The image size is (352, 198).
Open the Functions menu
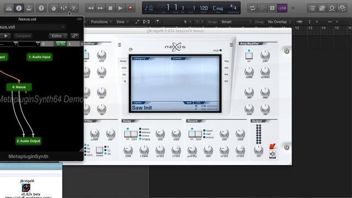click(x=101, y=22)
